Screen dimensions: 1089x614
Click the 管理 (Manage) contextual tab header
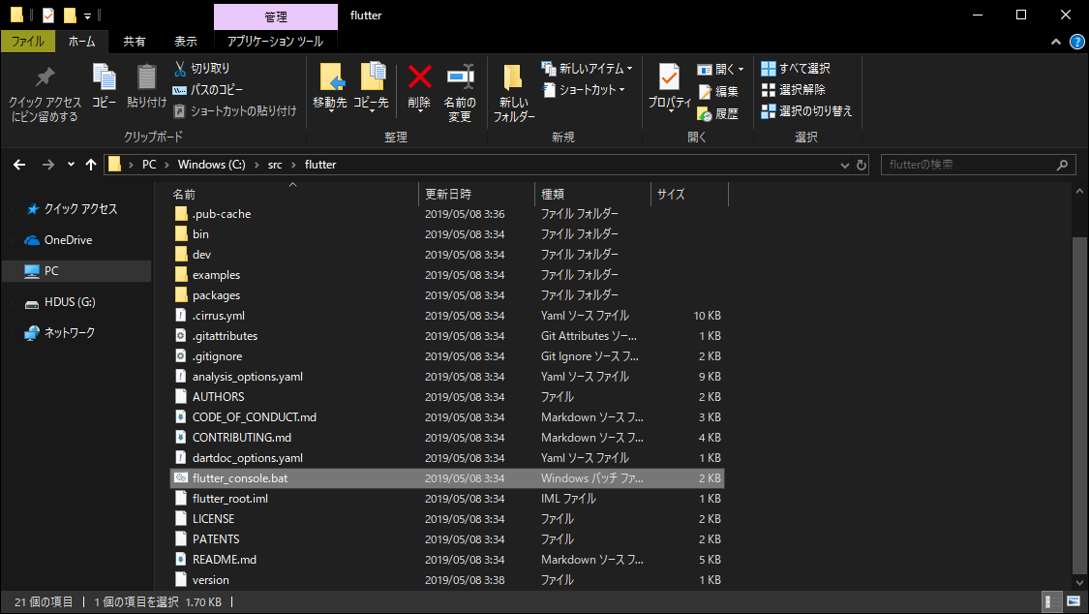(275, 15)
